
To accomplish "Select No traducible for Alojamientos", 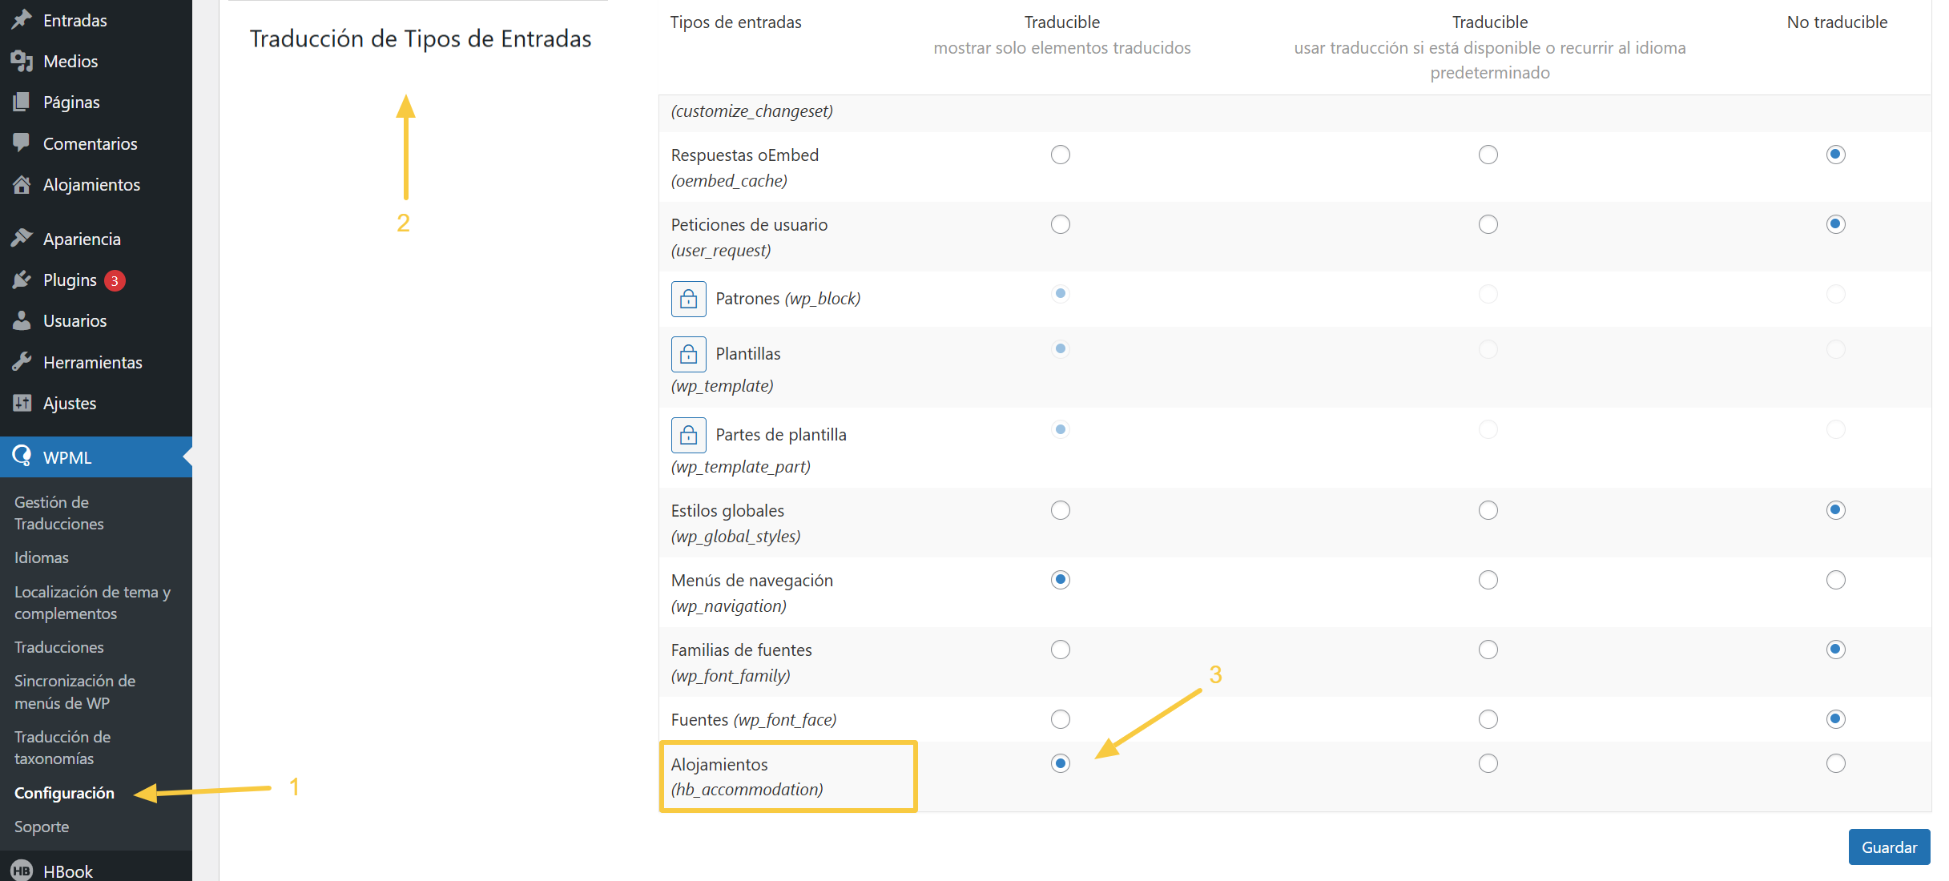I will tap(1835, 763).
